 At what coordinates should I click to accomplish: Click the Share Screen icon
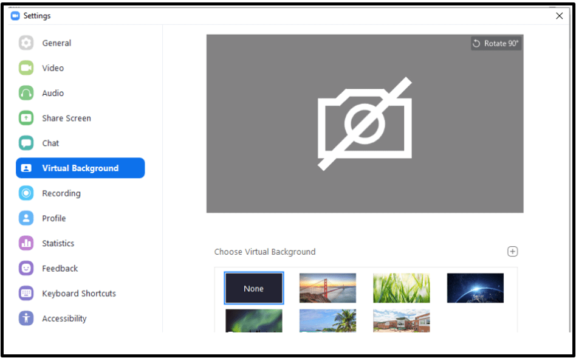pyautogui.click(x=26, y=118)
